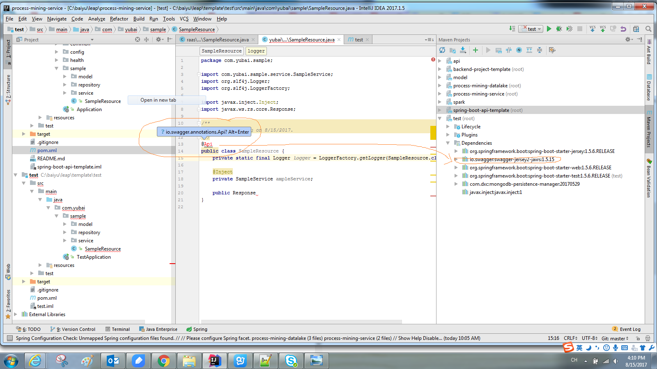Screen dimensions: 657x369
Task: Switch to raas SampleResource.java tab
Action: click(217, 40)
